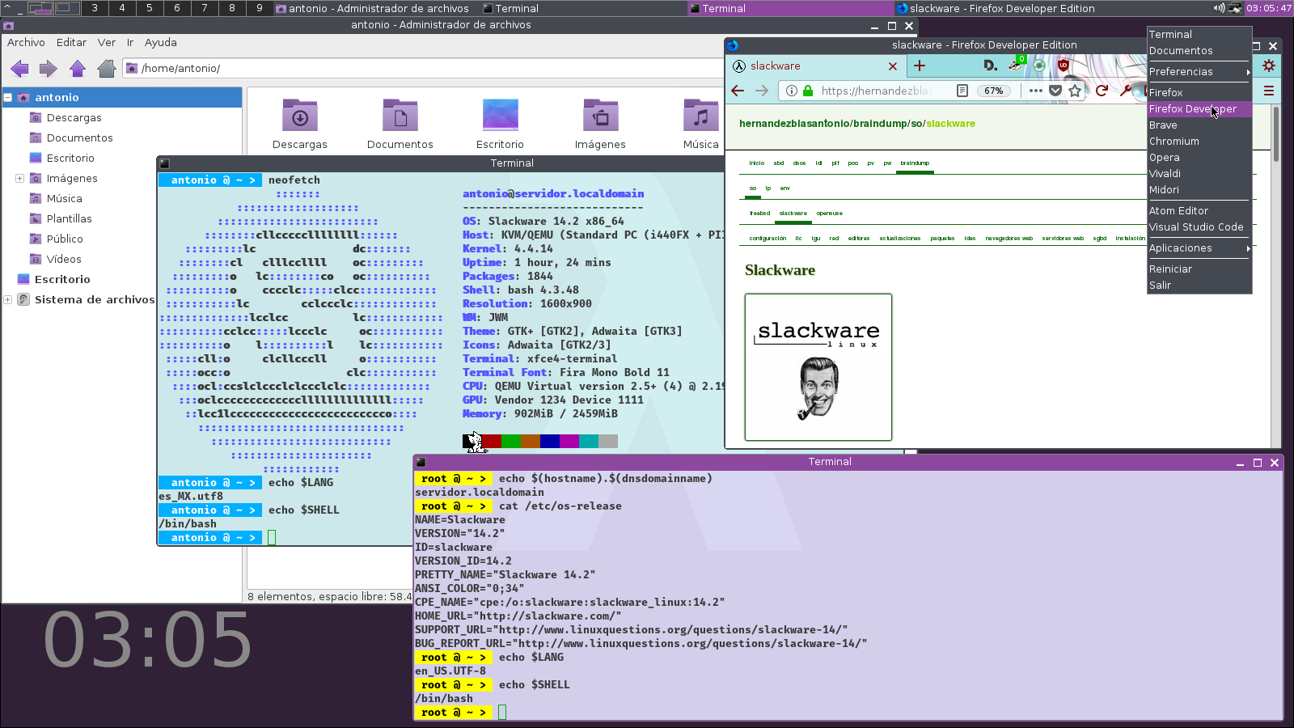The height and width of the screenshot is (728, 1294).
Task: Open the 'navegadores web' nav link
Action: tap(1009, 239)
